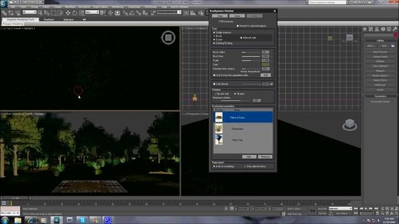Screen dimensions: 399x224
Task: Open the selection filter dropdown
Action: 29,12
